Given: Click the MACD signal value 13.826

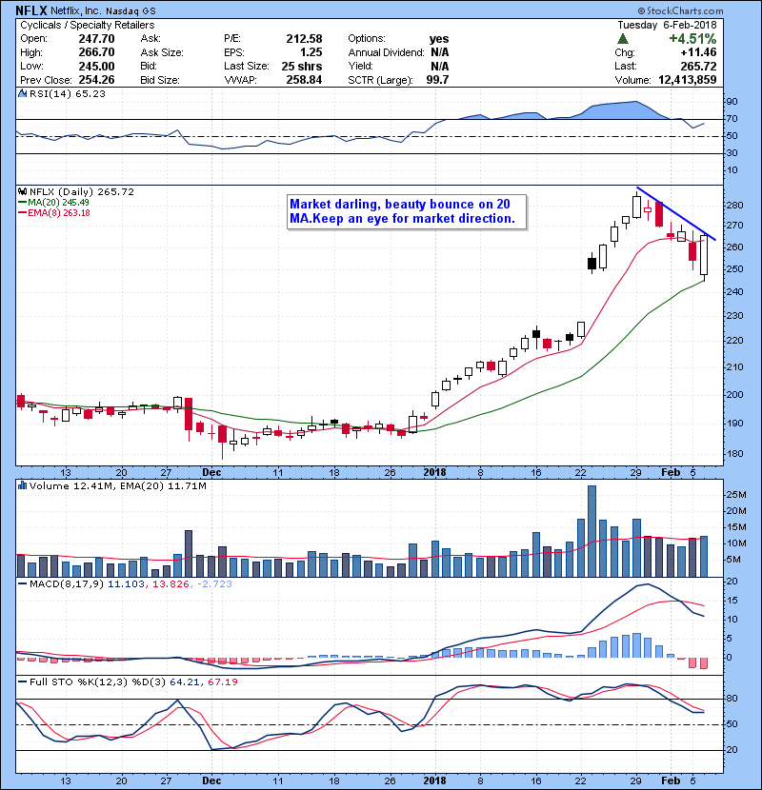Looking at the screenshot, I should coord(170,584).
